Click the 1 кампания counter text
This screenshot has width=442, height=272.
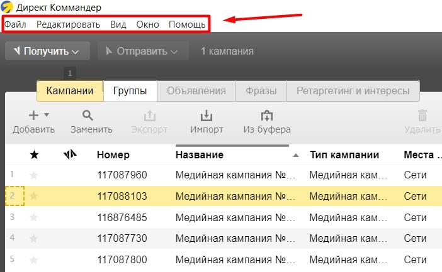227,51
